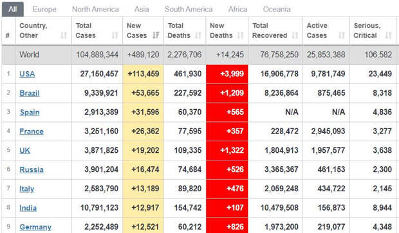Click New Deaths sort arrows icon

click(240, 35)
